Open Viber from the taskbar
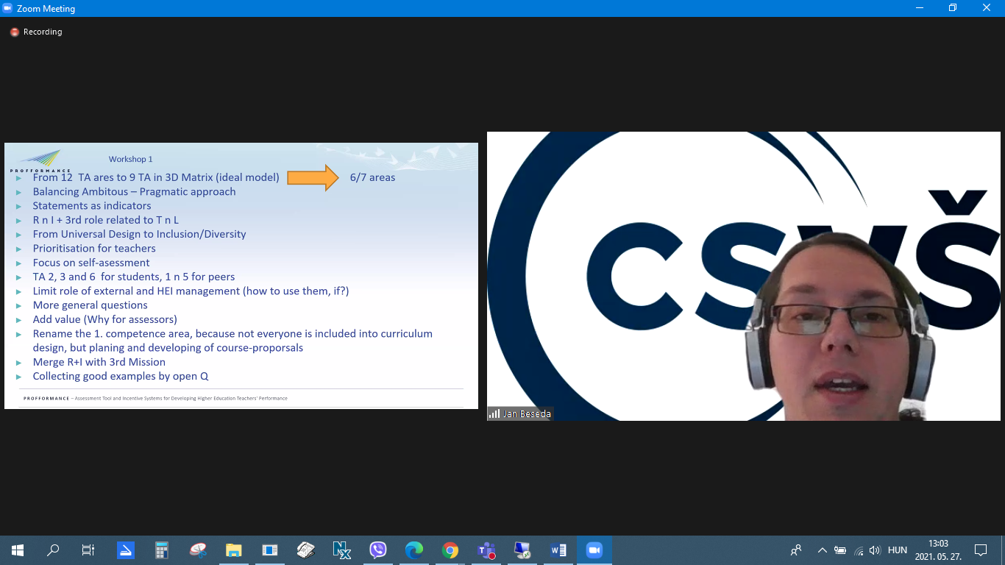1005x565 pixels. [x=378, y=550]
